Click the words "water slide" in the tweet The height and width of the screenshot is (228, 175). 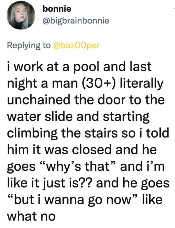pos(40,116)
